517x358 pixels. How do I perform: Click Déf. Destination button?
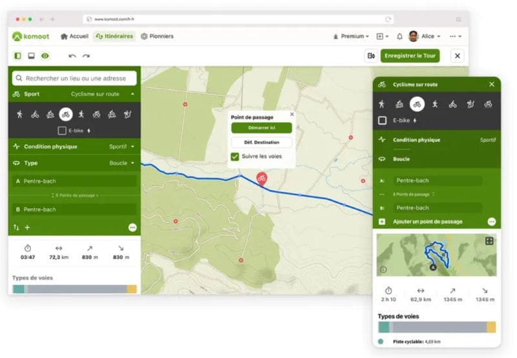tap(262, 142)
